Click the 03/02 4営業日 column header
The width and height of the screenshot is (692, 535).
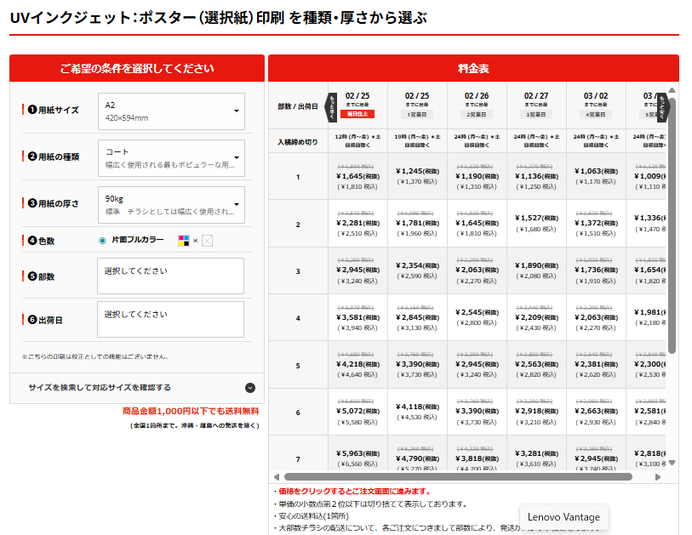(596, 105)
